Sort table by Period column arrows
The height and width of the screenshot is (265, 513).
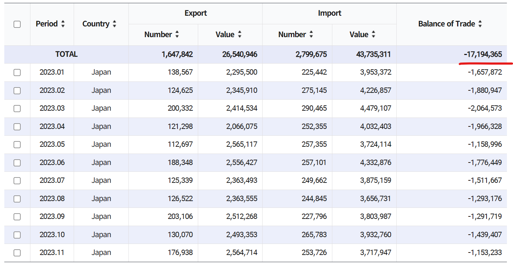coord(63,24)
